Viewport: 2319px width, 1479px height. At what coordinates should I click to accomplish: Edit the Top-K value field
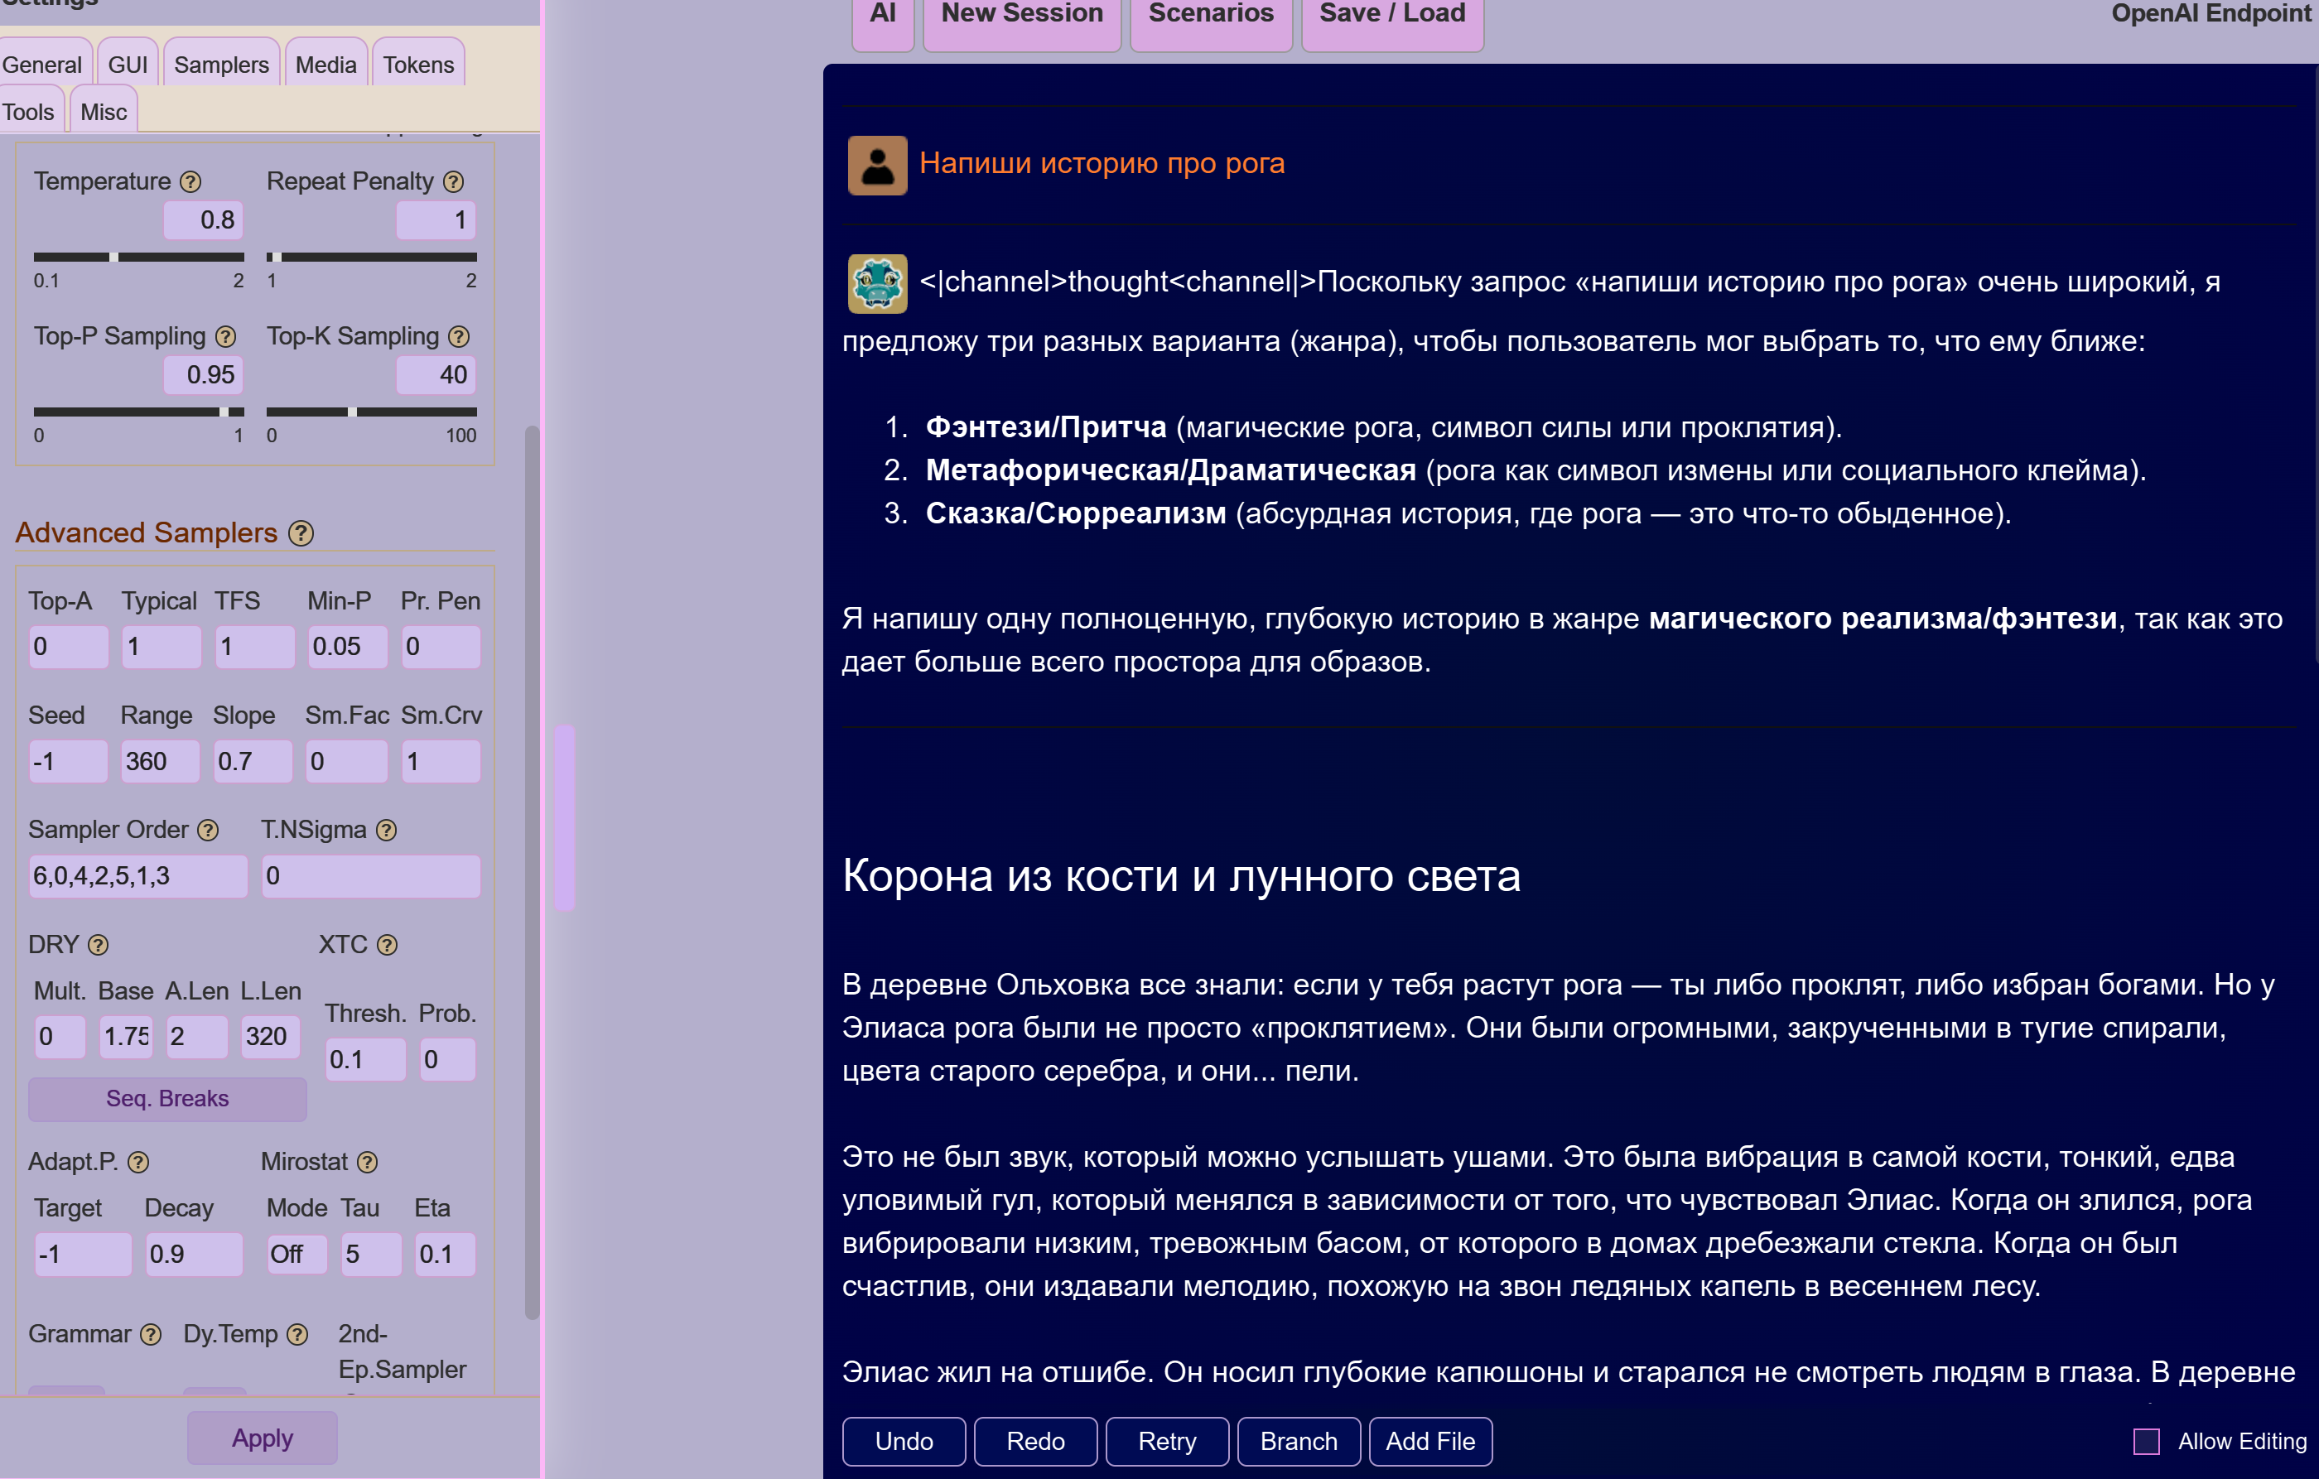[436, 374]
